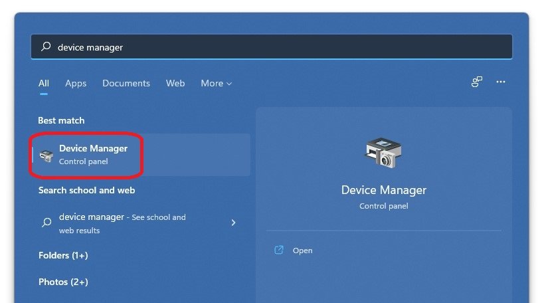Open the More dropdown filter

[216, 83]
